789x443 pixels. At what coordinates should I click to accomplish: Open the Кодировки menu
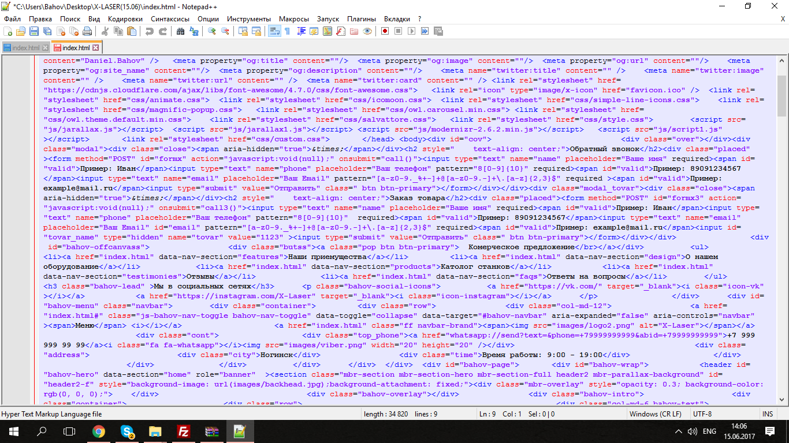[125, 19]
